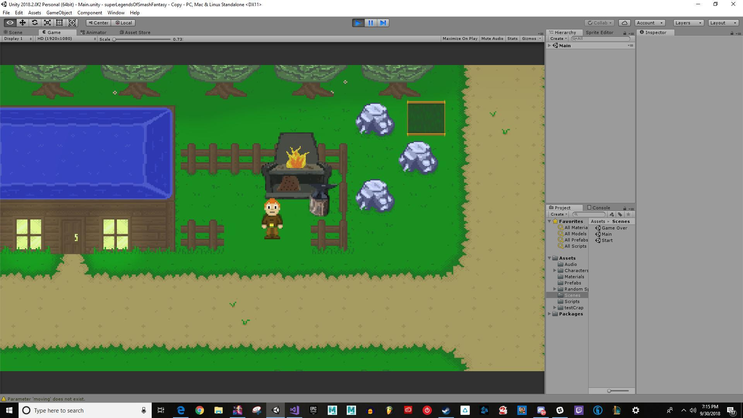
Task: Open the cloud Services button
Action: 625,23
